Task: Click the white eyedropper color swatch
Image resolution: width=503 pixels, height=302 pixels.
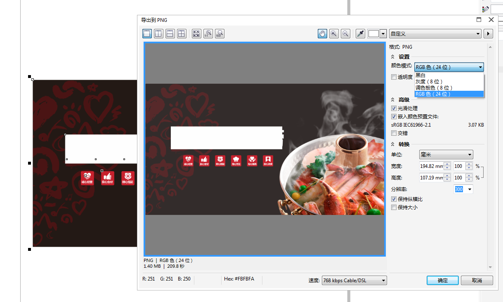Action: click(373, 34)
